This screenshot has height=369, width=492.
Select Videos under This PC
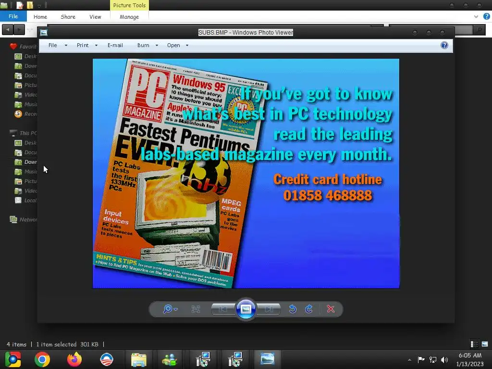tap(26, 191)
